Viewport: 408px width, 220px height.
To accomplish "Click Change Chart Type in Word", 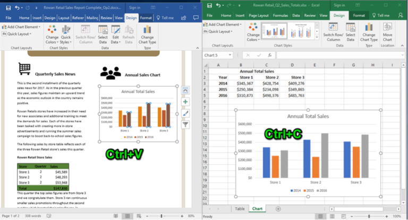I will point(147,35).
